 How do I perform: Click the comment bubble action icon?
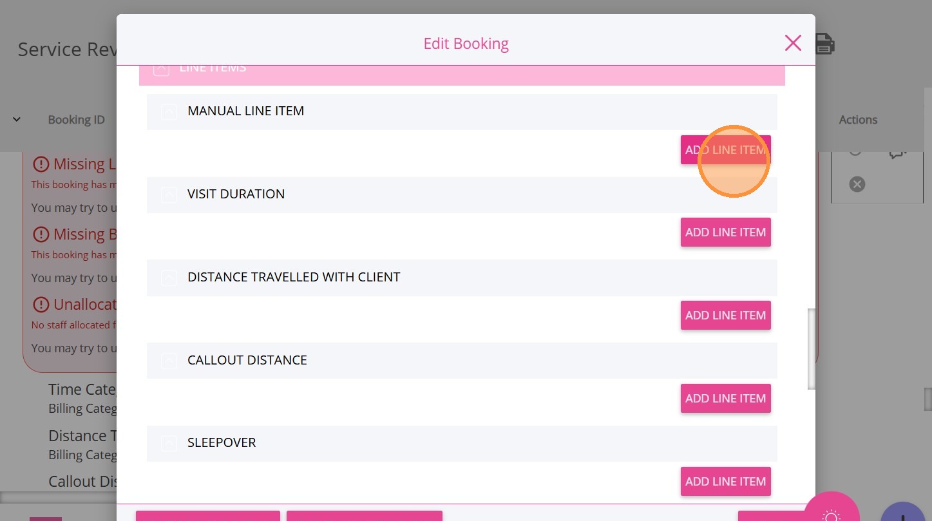pos(897,153)
